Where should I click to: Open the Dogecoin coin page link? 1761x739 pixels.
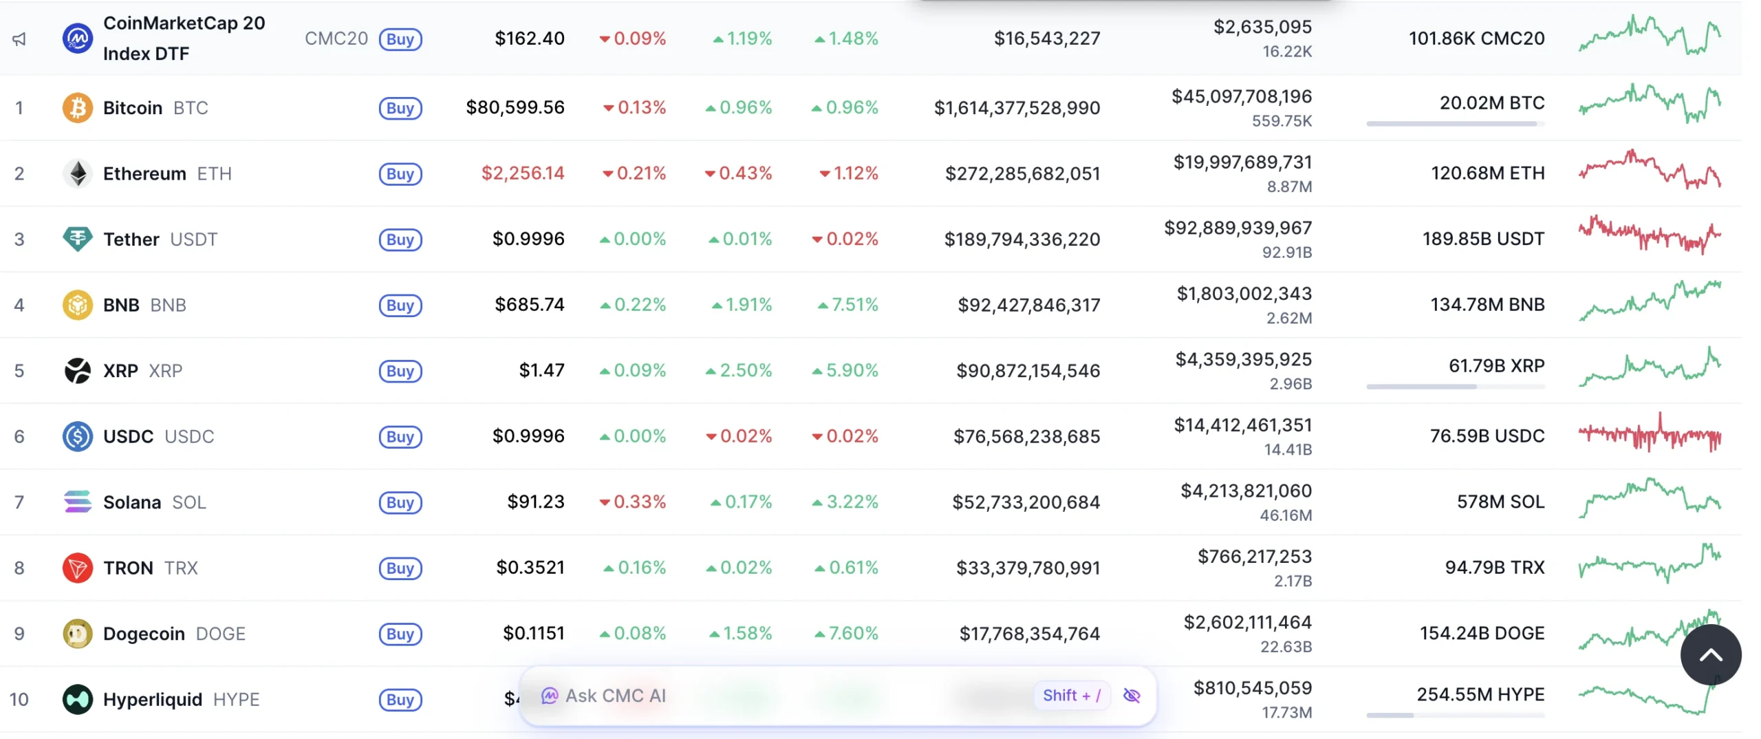point(174,634)
